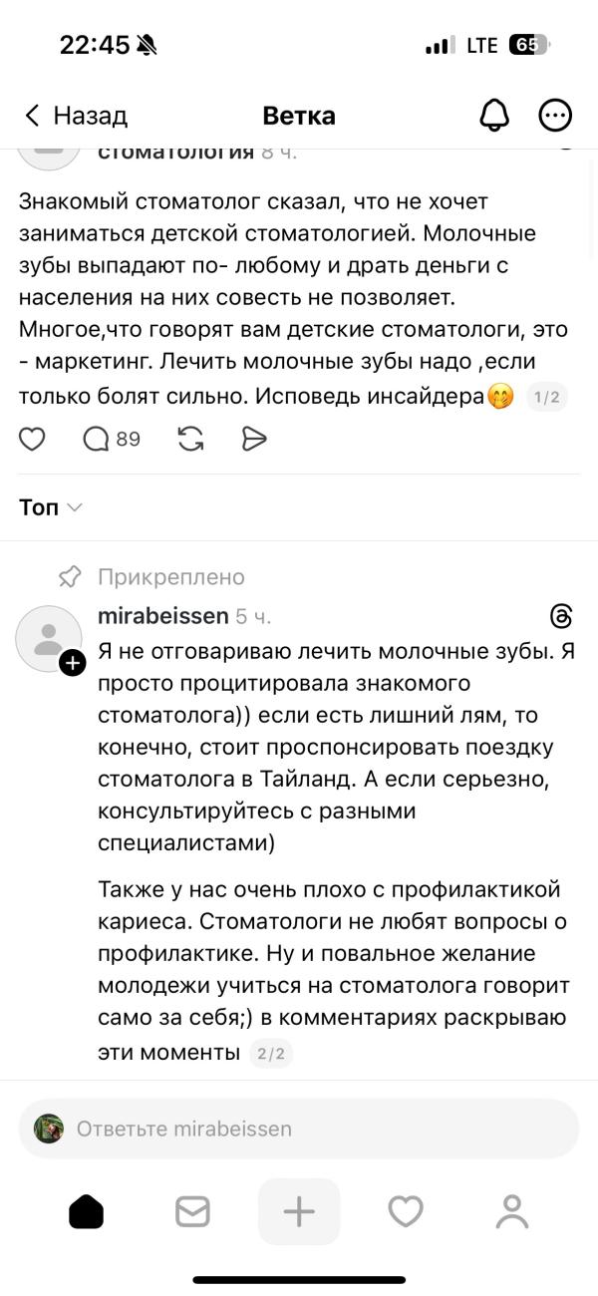Go home with the house icon
The width and height of the screenshot is (598, 1296).
point(87,1211)
